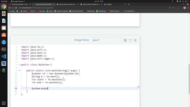This screenshot has height=107, width=190.
Task: Open the language dropdown showing Java 7
Action: click(107, 40)
